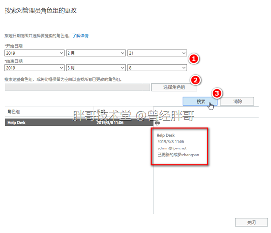Click the admin@lpwr.net detail text

172,148
